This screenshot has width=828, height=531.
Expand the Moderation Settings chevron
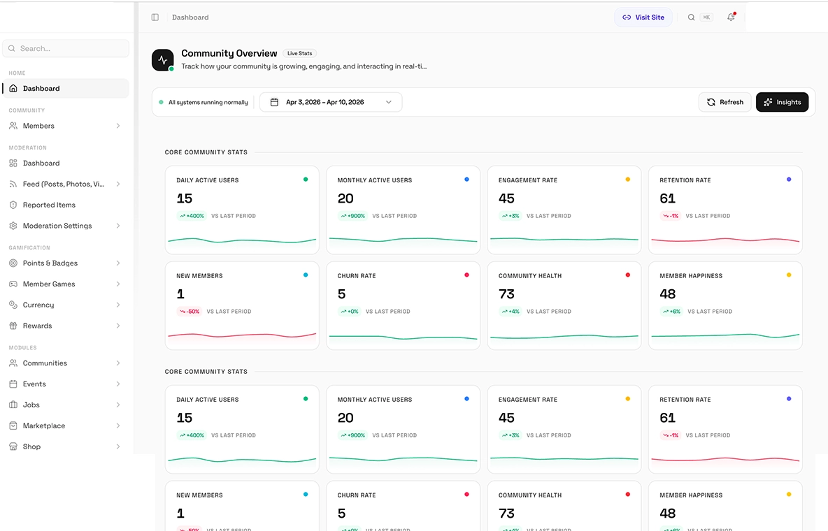pyautogui.click(x=118, y=226)
